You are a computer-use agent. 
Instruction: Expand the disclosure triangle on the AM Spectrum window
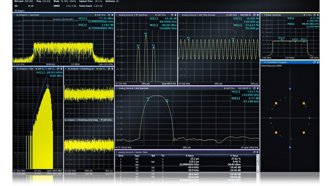[116, 88]
